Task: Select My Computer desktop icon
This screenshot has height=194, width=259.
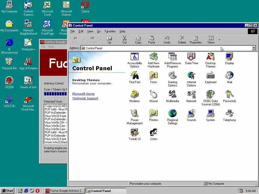Action: (x=9, y=7)
